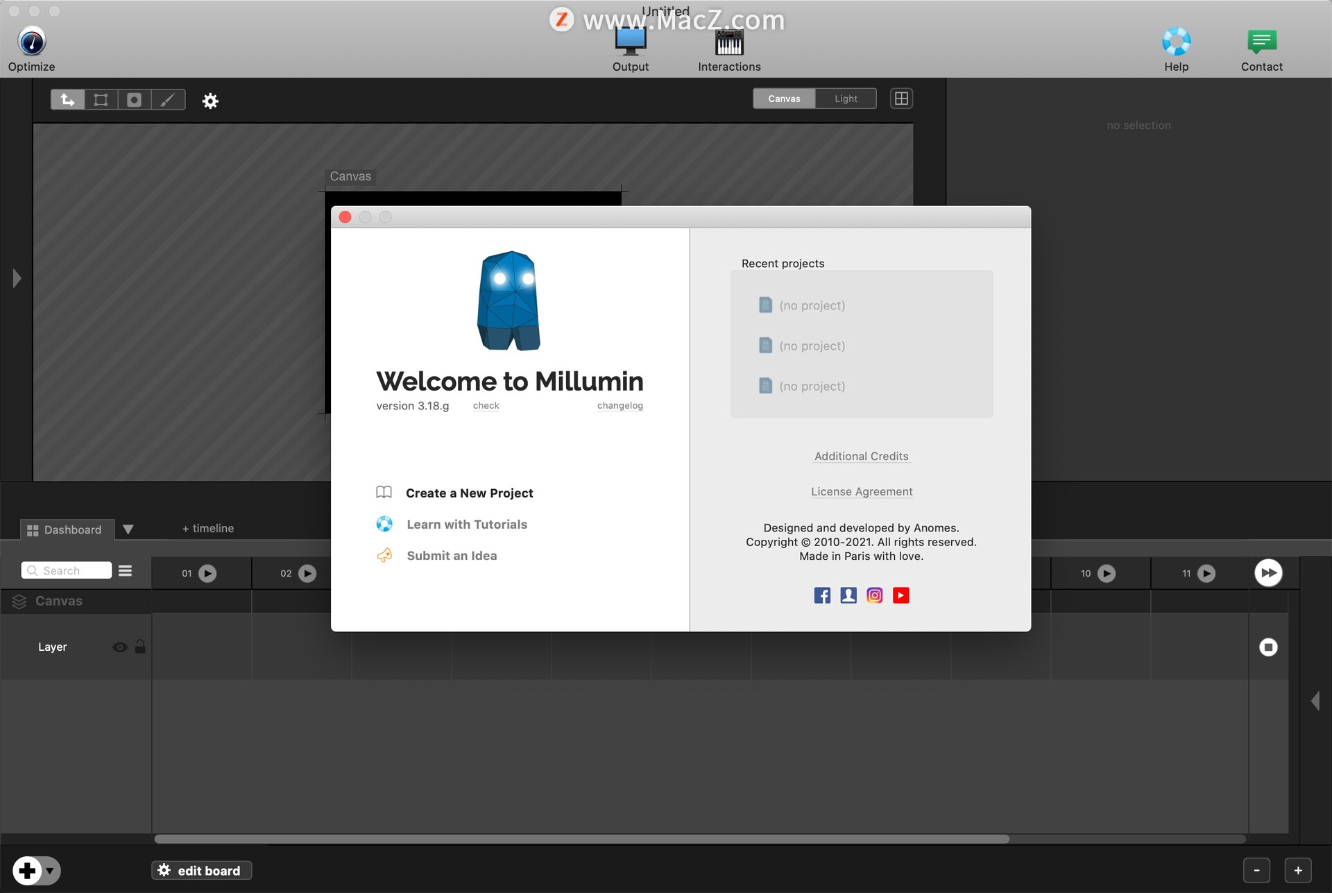Viewport: 1332px width, 893px height.
Task: Collapse the right side panel arrow
Action: (x=1315, y=701)
